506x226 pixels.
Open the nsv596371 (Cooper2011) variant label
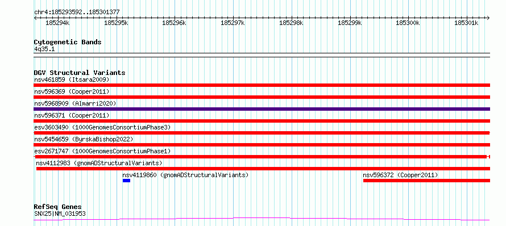point(72,115)
